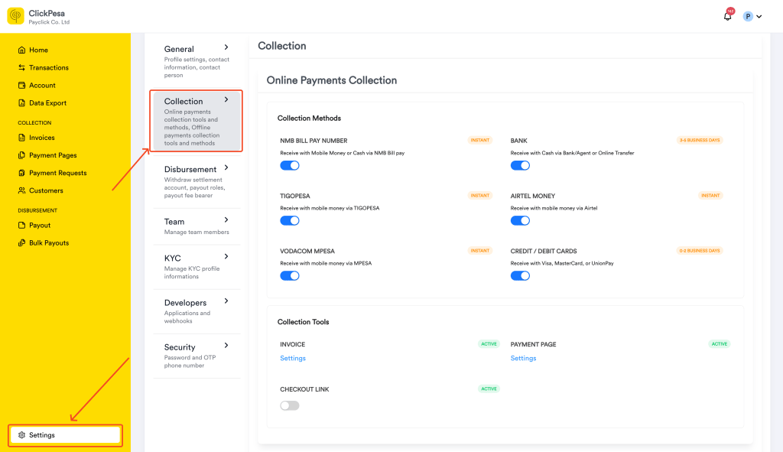The height and width of the screenshot is (452, 783).
Task: Toggle NMB Bill Pay Number switch
Action: point(290,165)
